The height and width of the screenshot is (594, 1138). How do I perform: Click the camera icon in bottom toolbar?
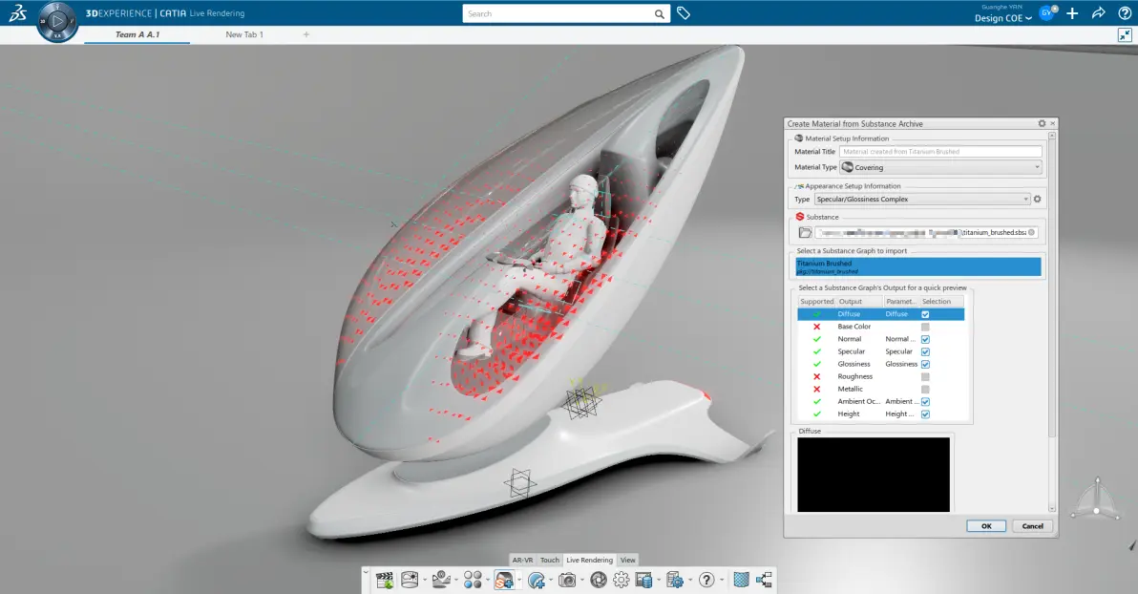567,581
